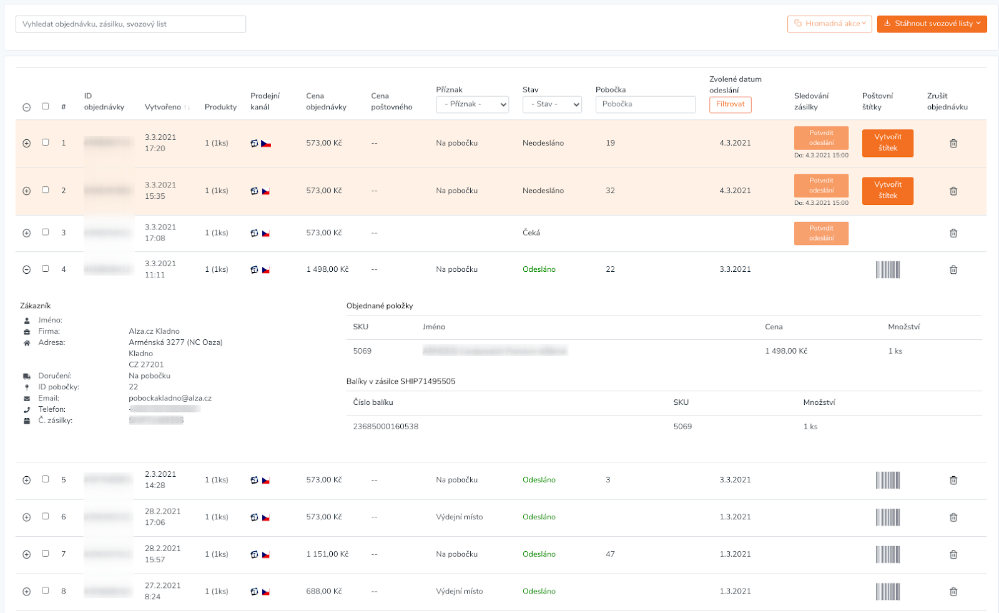
Task: Click trash icon for order row 5
Action: tap(953, 481)
